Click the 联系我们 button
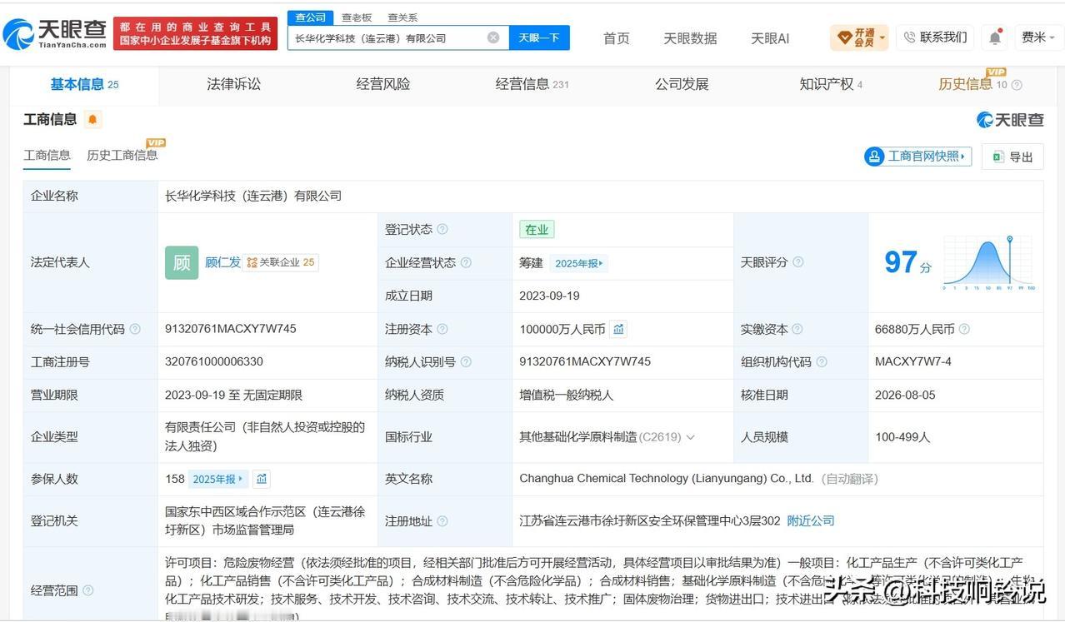 click(935, 37)
